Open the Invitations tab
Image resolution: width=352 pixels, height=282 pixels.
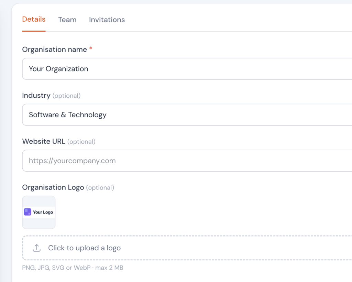click(107, 20)
